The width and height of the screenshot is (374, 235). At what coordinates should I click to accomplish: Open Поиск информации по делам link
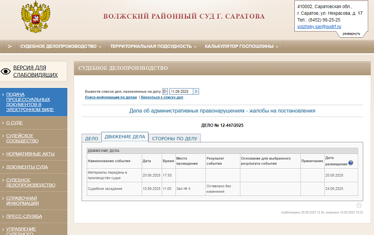pos(111,97)
